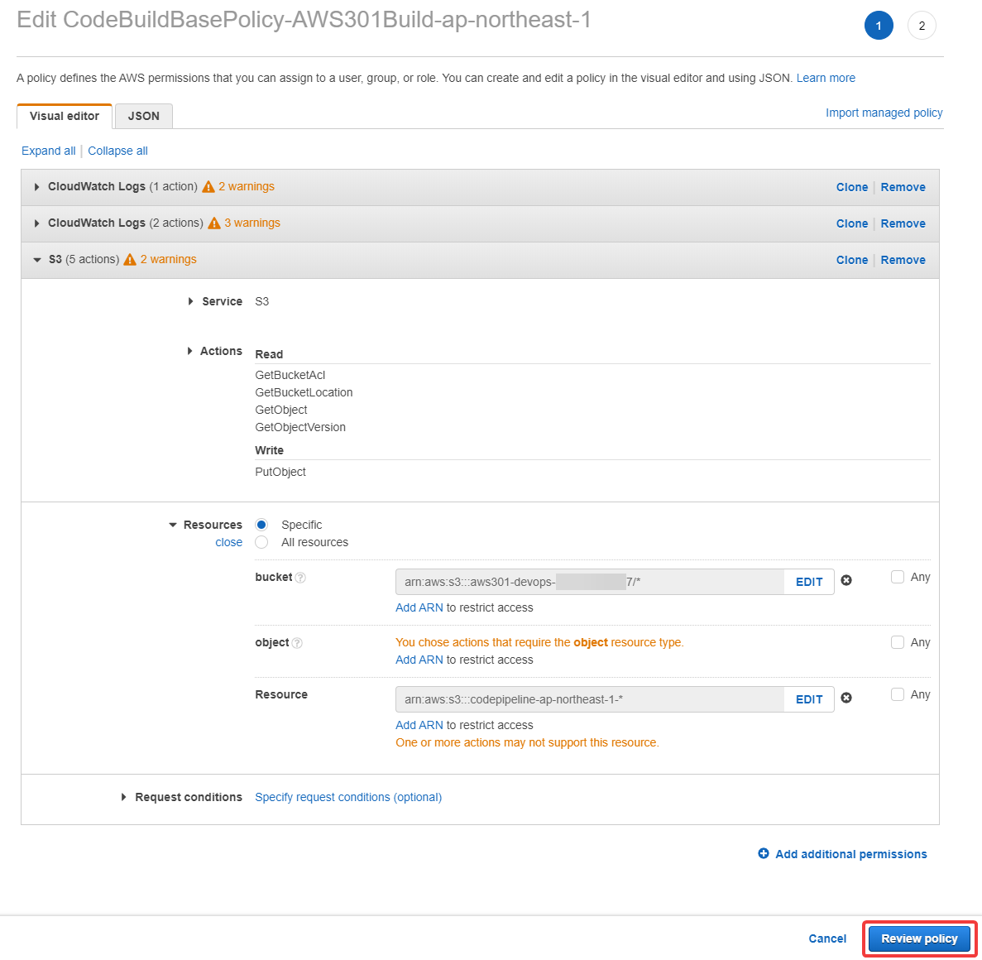Click Add ARN under Resource
The width and height of the screenshot is (982, 960).
point(419,725)
